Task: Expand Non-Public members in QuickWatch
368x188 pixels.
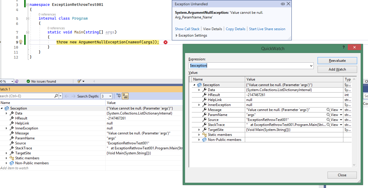Action: 199,139
